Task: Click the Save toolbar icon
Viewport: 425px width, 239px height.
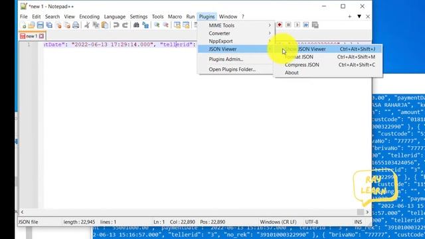Action: (x=40, y=25)
